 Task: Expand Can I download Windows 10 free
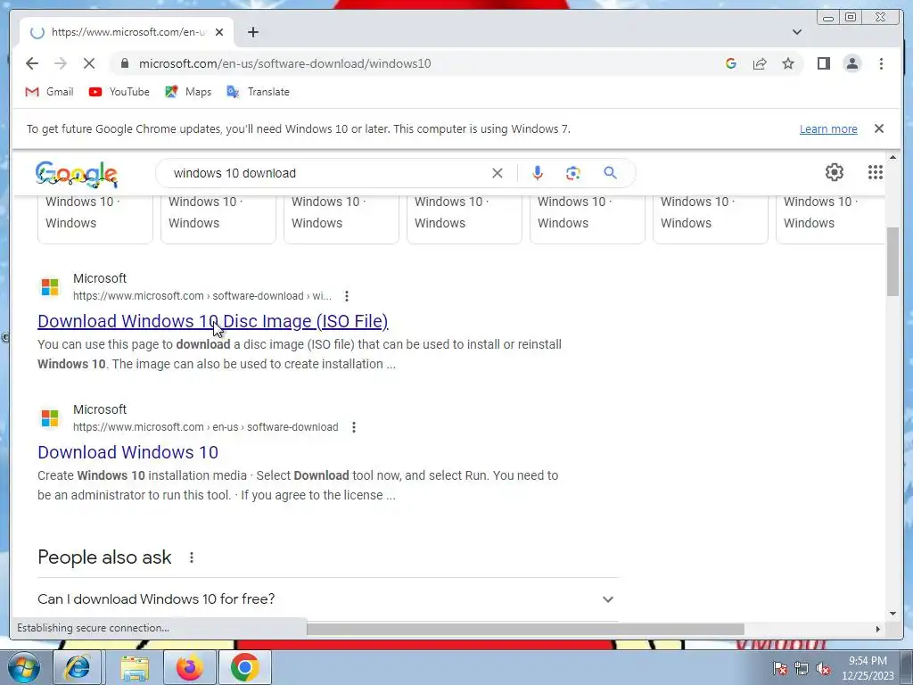(327, 598)
